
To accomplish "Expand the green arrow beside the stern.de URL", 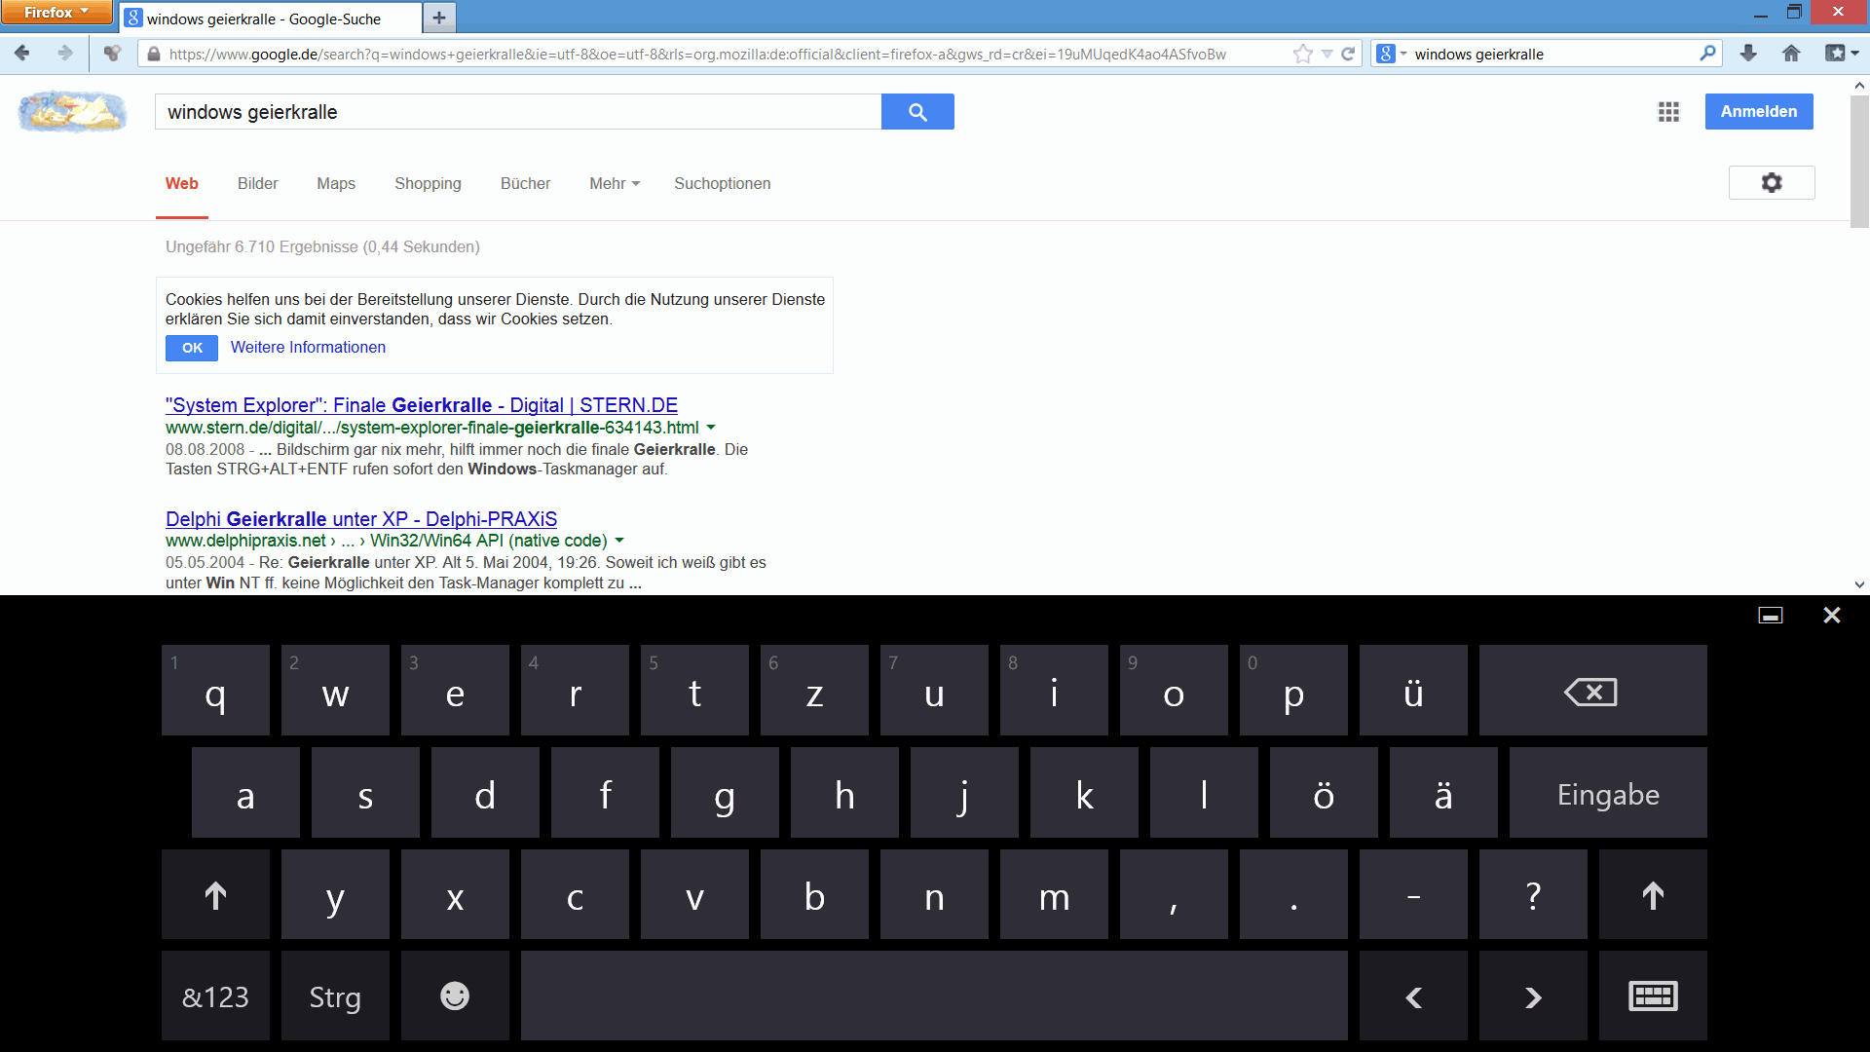I will click(x=711, y=428).
